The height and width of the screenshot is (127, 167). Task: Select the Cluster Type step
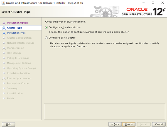coord(14,28)
